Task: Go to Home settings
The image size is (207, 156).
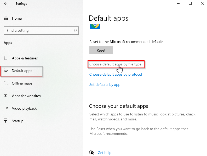Action: (17, 18)
